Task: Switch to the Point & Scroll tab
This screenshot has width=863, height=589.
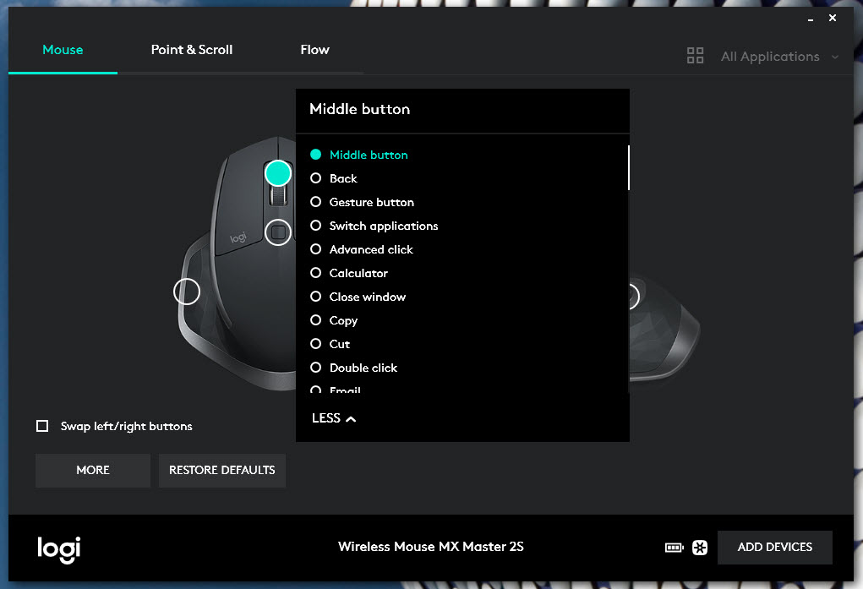Action: point(192,50)
